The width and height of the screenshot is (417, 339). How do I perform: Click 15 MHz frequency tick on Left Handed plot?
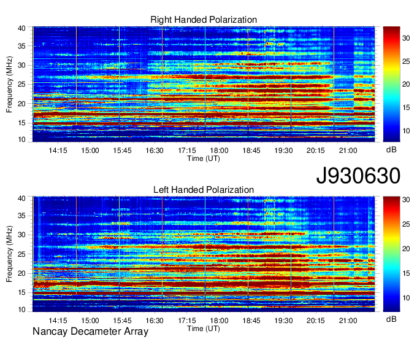click(x=21, y=293)
